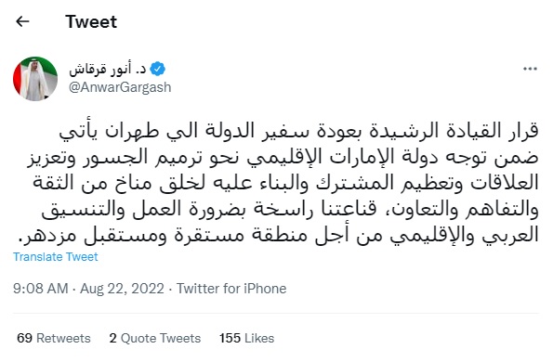Click the tweet's first line mentioning طهران

pyautogui.click(x=298, y=131)
